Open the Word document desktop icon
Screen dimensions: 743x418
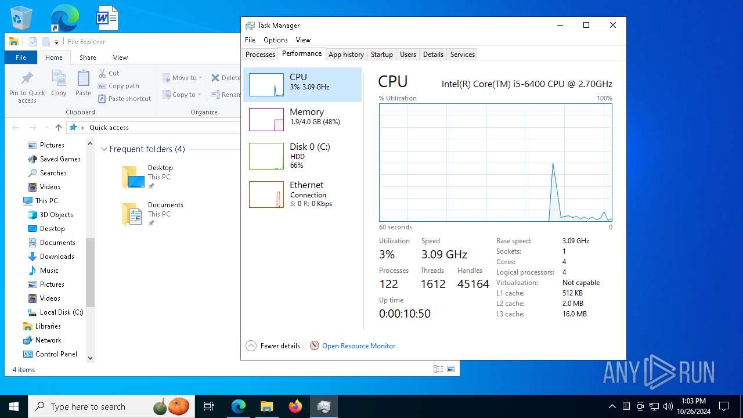107,18
